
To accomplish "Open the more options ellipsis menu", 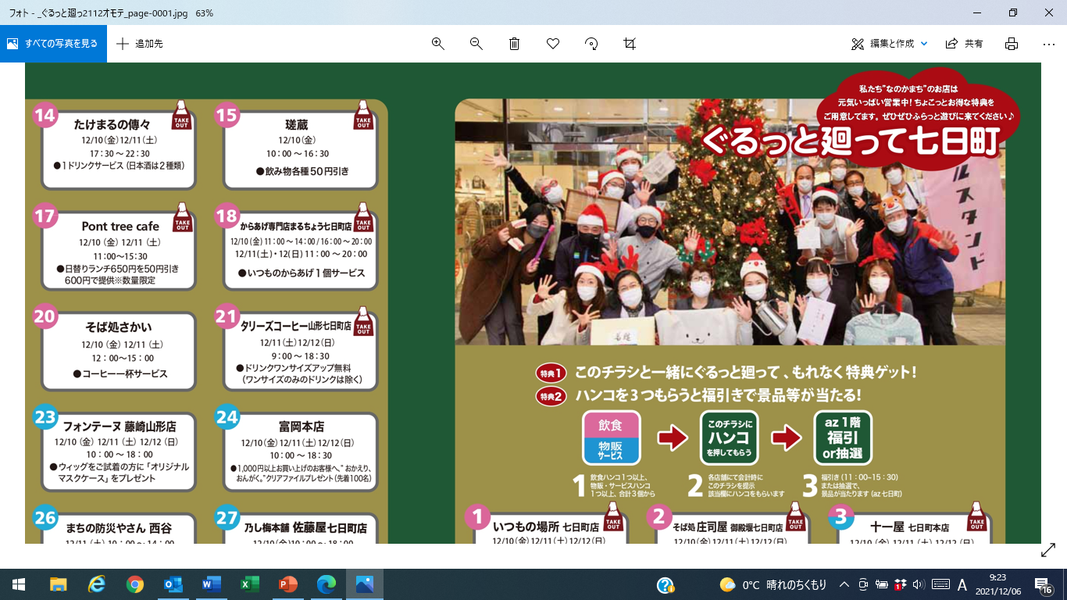I will [1049, 44].
